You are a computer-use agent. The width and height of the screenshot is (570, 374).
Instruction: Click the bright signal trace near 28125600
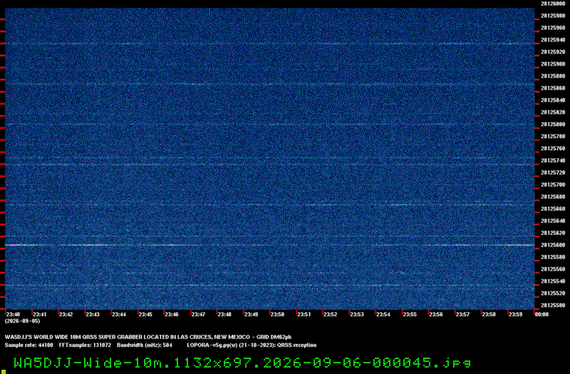(x=270, y=245)
